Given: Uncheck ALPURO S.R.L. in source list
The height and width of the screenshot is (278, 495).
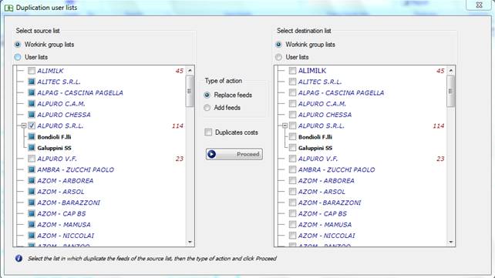Looking at the screenshot, I should [x=32, y=126].
